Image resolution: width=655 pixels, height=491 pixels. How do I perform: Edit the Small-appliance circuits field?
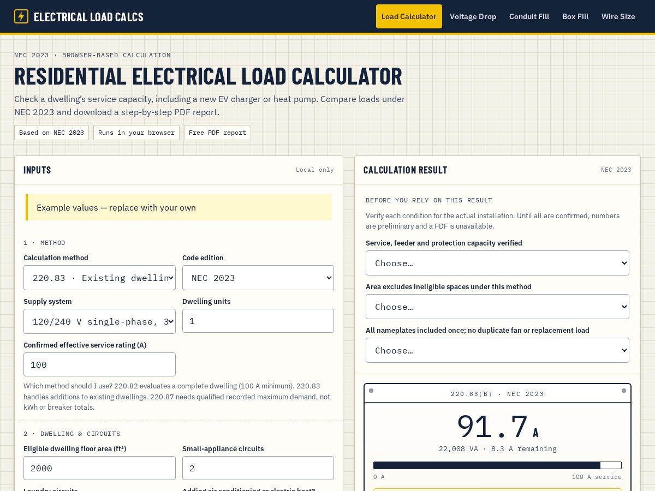coord(258,468)
